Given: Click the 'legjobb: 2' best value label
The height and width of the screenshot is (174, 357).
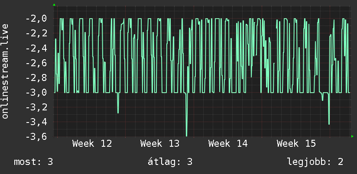Looking at the screenshot, I should 315,162.
